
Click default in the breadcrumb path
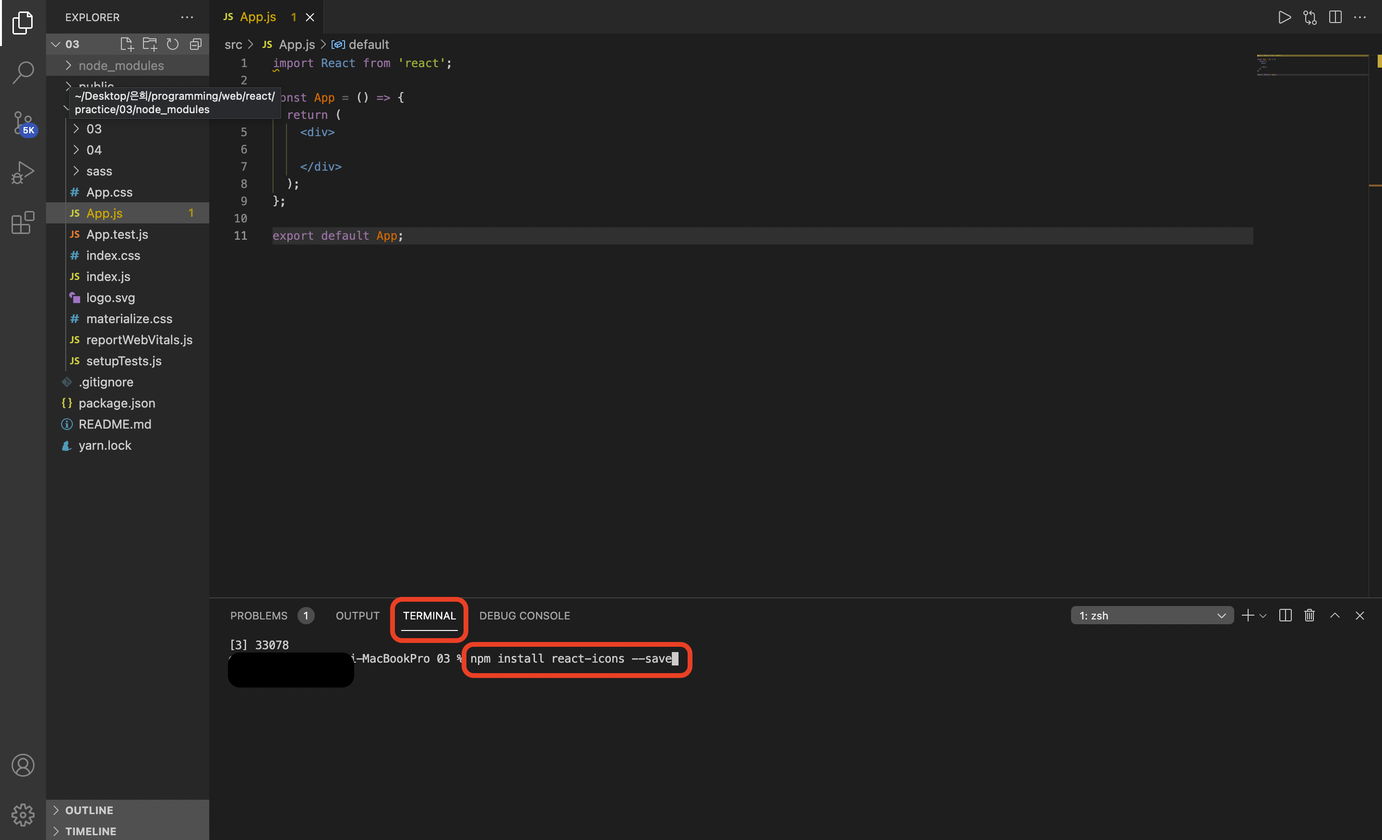(369, 44)
